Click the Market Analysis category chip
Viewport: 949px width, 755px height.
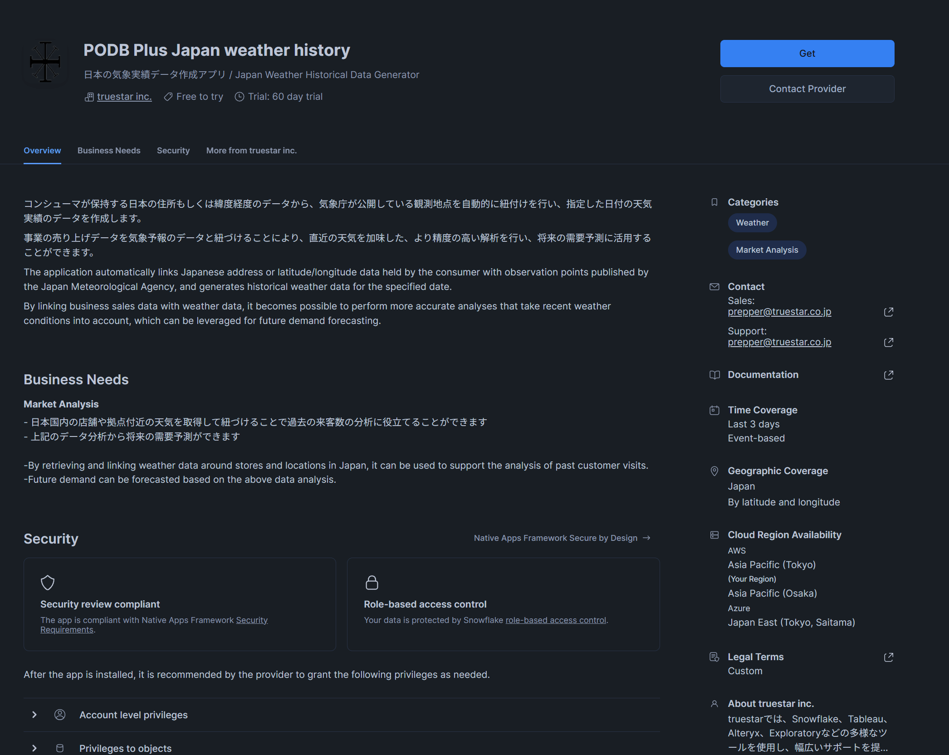(x=767, y=250)
